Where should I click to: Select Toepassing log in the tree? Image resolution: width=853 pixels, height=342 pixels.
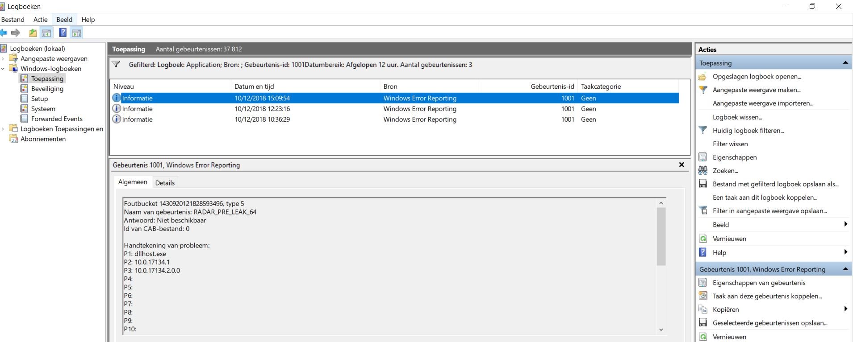coord(47,79)
